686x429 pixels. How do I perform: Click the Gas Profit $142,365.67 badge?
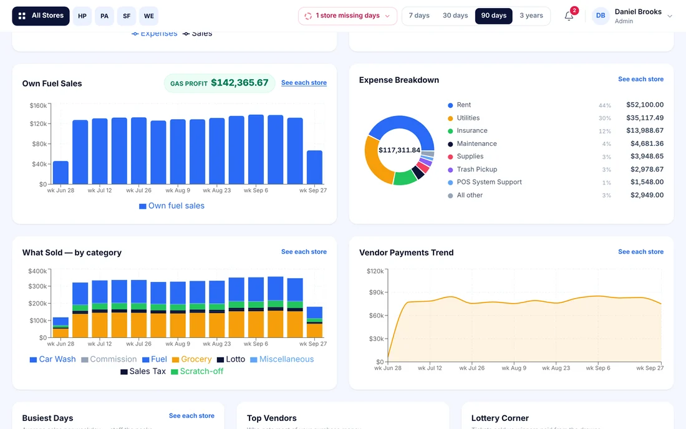[x=219, y=83]
